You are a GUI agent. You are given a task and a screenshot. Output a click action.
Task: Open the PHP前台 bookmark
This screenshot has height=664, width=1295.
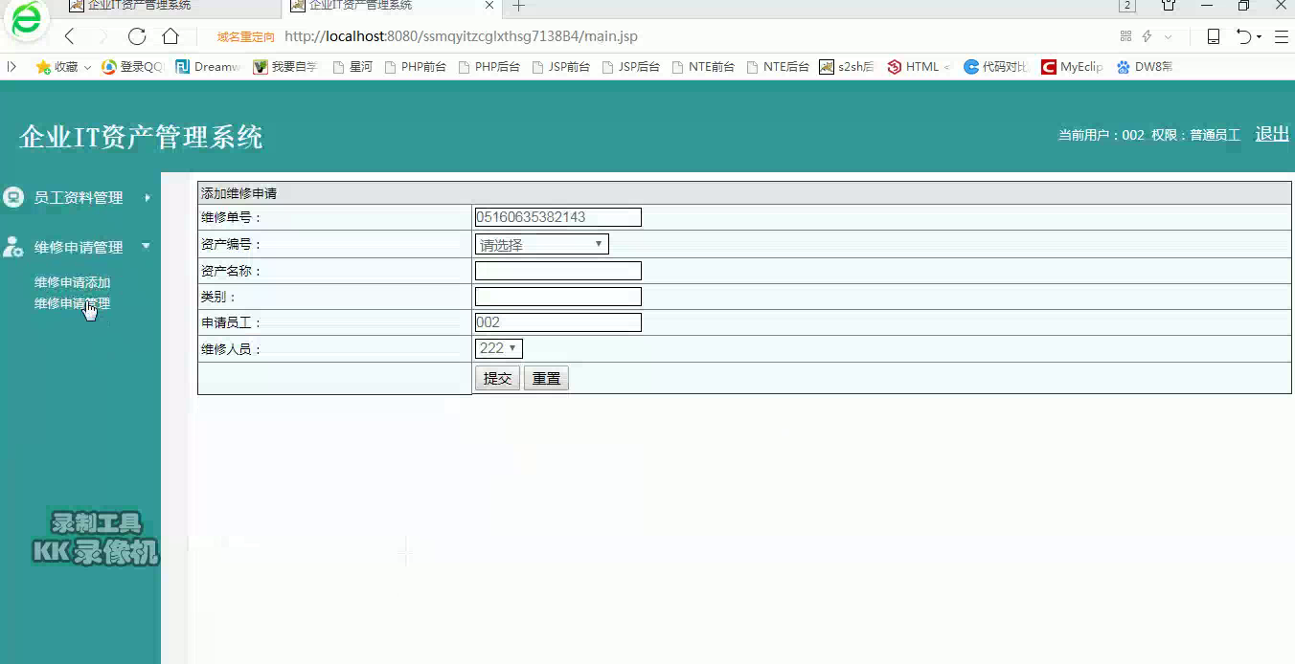coord(415,67)
